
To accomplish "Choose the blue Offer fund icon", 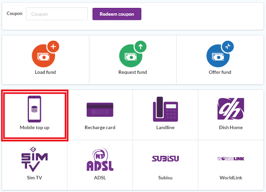I will (218, 56).
